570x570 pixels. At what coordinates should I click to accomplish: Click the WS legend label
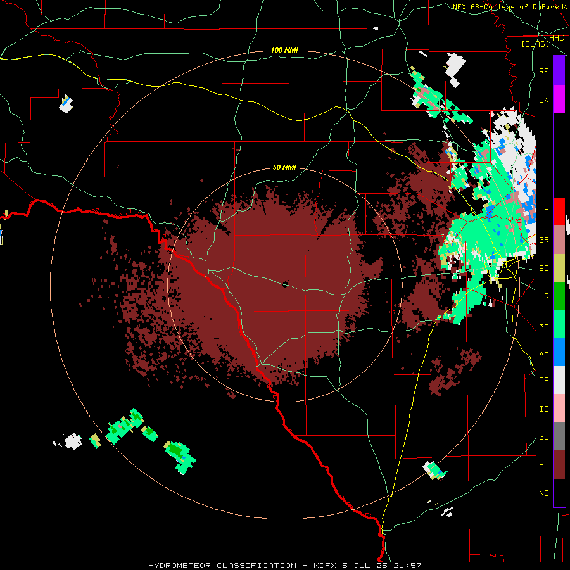tap(544, 352)
